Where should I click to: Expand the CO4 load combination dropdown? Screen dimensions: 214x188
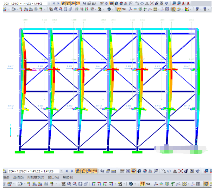[61, 171]
